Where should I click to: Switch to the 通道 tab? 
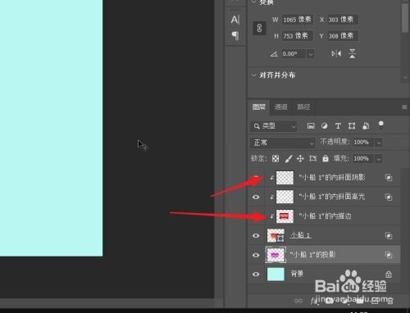[x=281, y=107]
